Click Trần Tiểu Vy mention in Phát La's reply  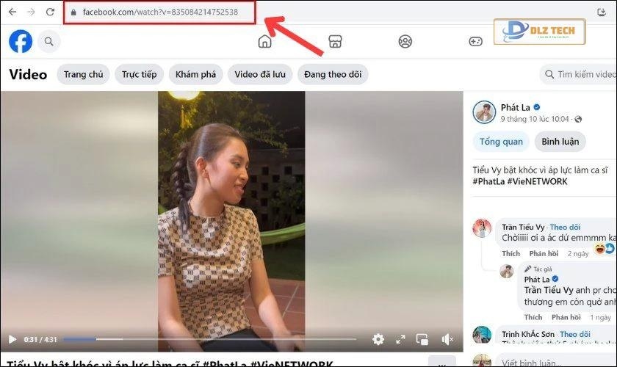(549, 290)
